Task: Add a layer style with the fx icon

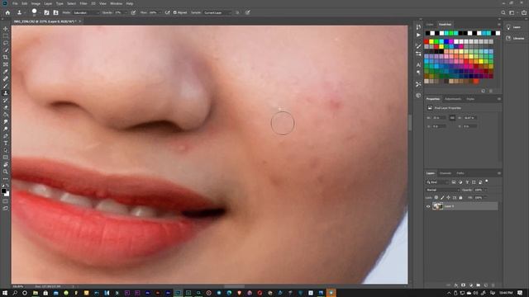Action: tap(456, 285)
